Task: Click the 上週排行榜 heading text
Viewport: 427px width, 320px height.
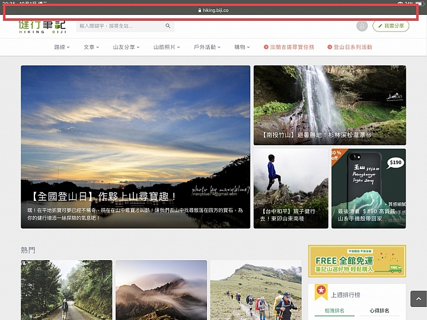Action: pos(345,295)
